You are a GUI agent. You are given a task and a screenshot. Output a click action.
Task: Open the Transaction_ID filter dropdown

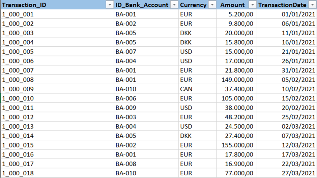click(x=110, y=5)
